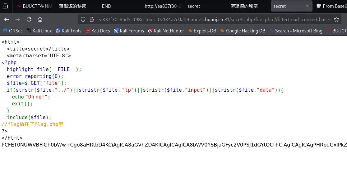Open Kali Linux bookmark
The height and width of the screenshot is (178, 347).
coord(39,31)
